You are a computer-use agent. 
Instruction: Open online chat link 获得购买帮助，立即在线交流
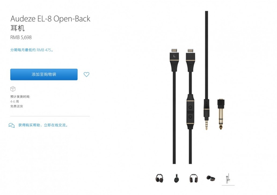coord(43,125)
